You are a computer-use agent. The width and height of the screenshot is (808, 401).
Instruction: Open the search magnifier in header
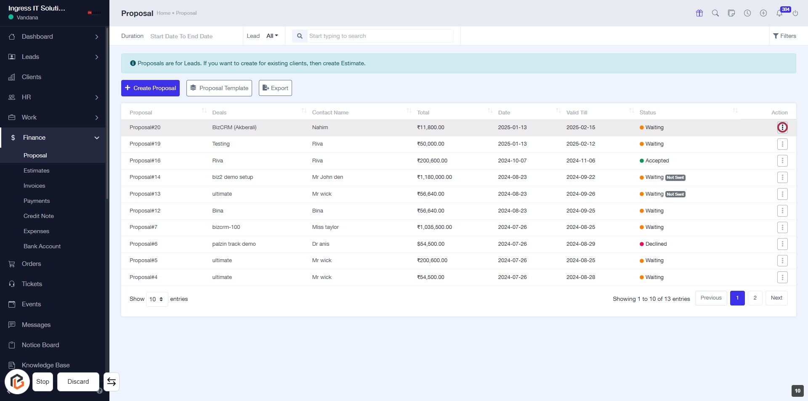click(715, 13)
